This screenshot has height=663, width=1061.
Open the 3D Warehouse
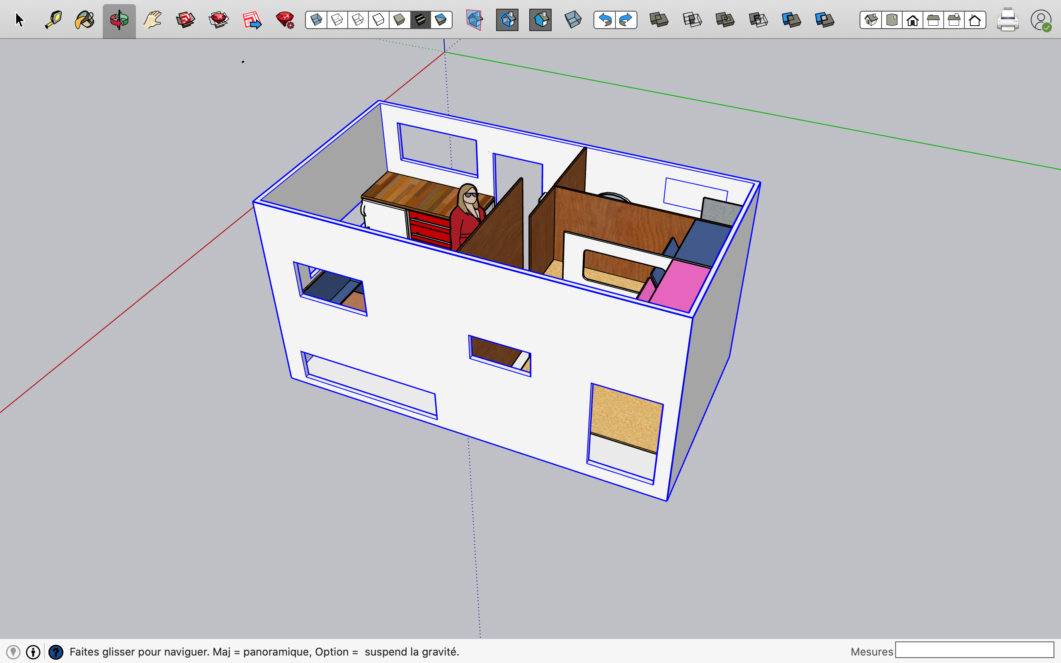point(185,20)
